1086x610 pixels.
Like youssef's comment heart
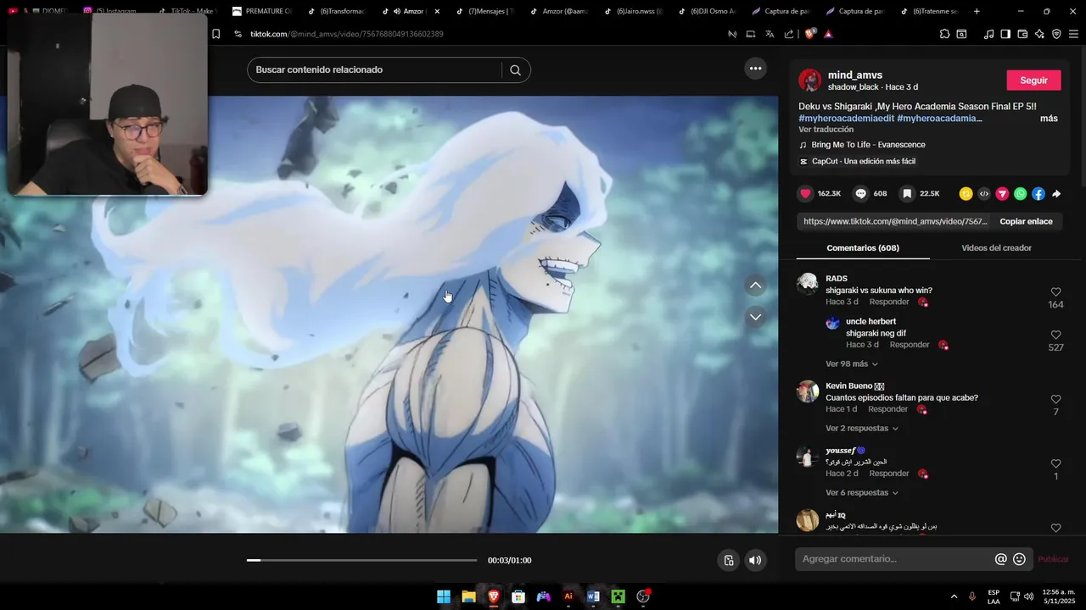(1055, 464)
